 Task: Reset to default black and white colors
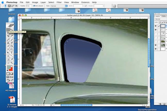pyautogui.click(x=7, y=70)
